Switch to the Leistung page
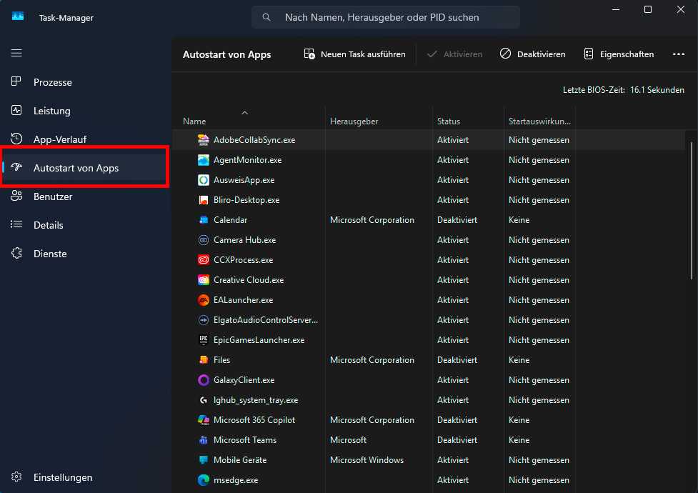This screenshot has width=698, height=493. coord(84,111)
